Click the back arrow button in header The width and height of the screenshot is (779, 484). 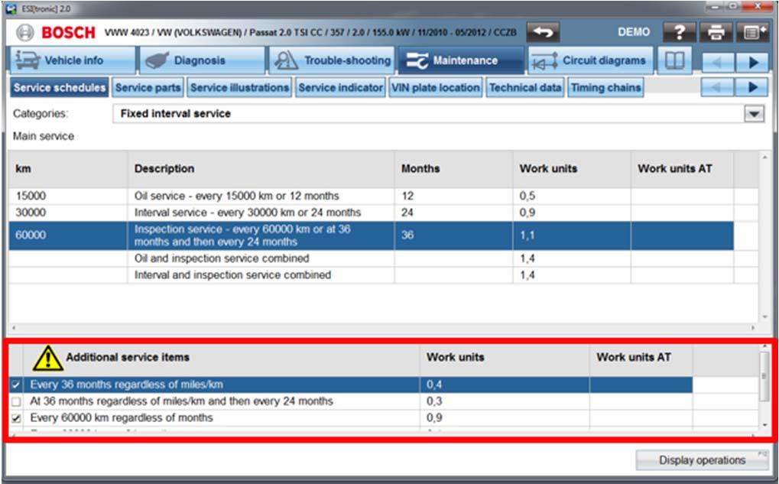click(543, 33)
